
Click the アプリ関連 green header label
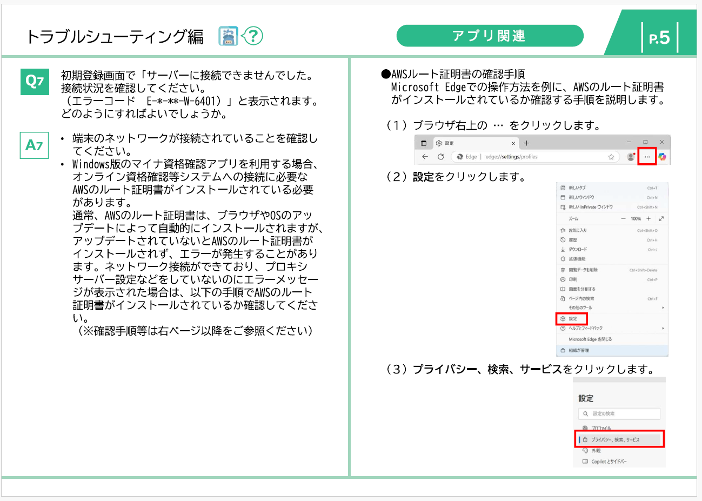click(490, 36)
